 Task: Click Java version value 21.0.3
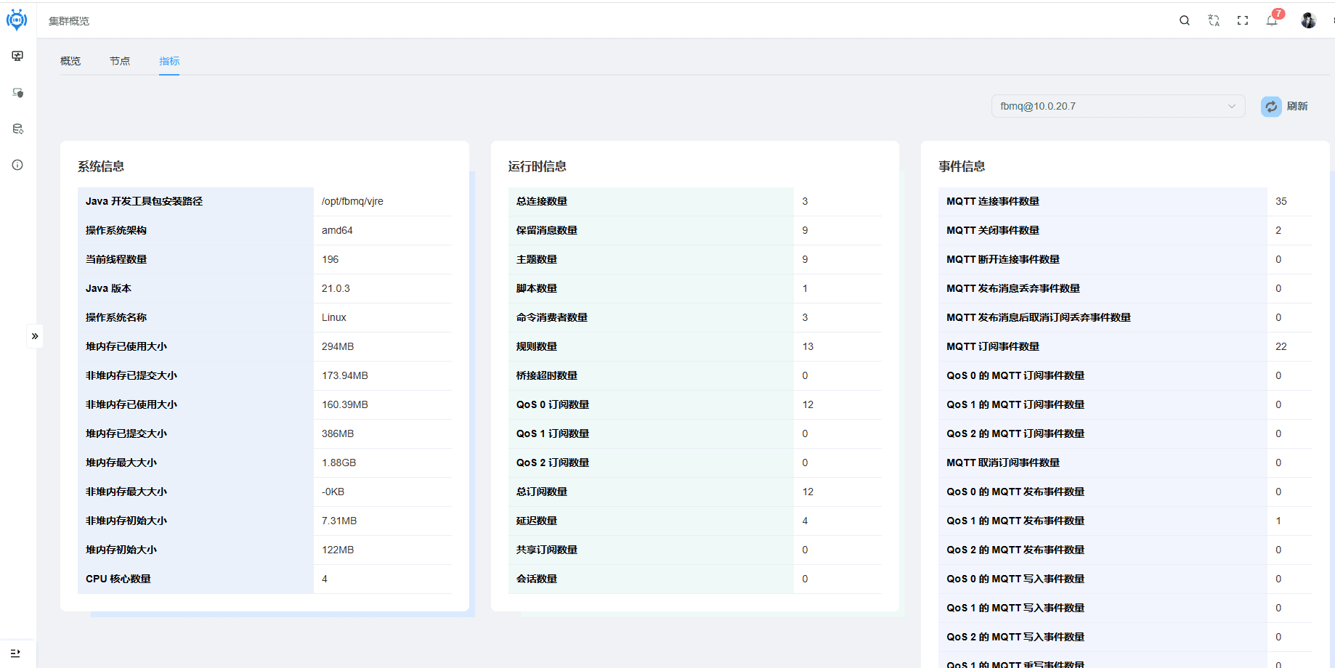336,288
